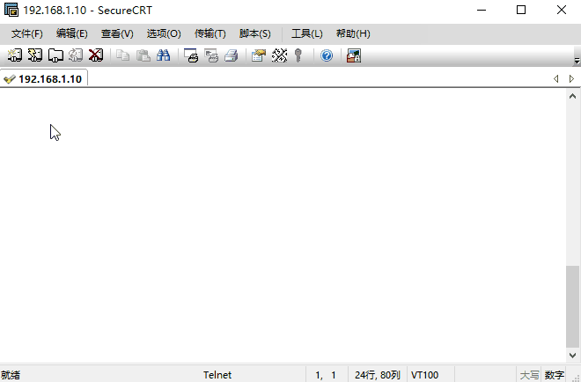Close the SecureCRT window
The image size is (581, 382).
pyautogui.click(x=562, y=10)
